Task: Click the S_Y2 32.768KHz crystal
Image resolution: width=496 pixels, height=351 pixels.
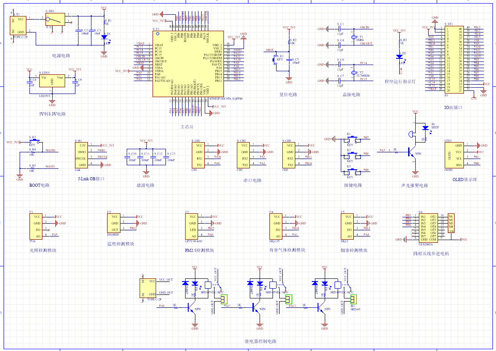Action: (x=355, y=72)
